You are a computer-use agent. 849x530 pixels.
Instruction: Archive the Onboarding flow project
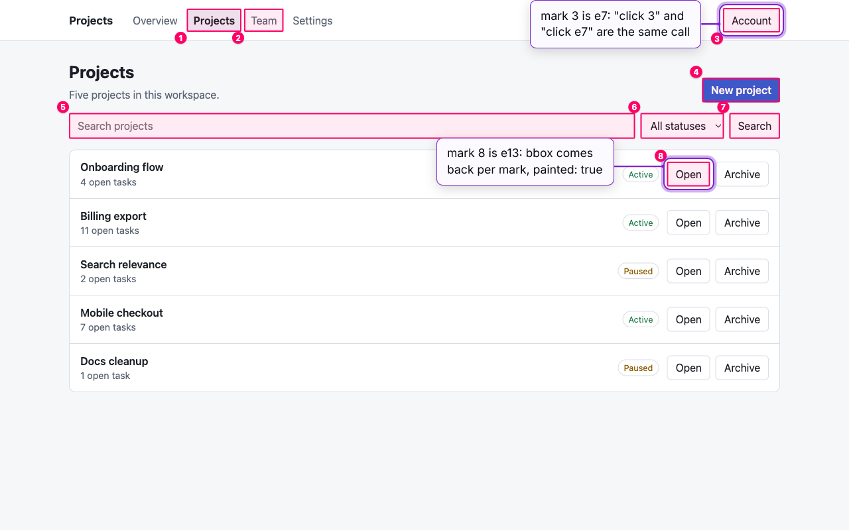tap(742, 174)
